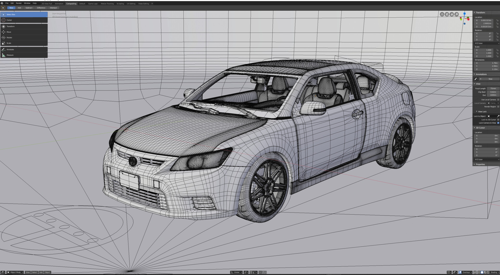
Task: Click the zoom view magnifier icon
Action: [457, 14]
